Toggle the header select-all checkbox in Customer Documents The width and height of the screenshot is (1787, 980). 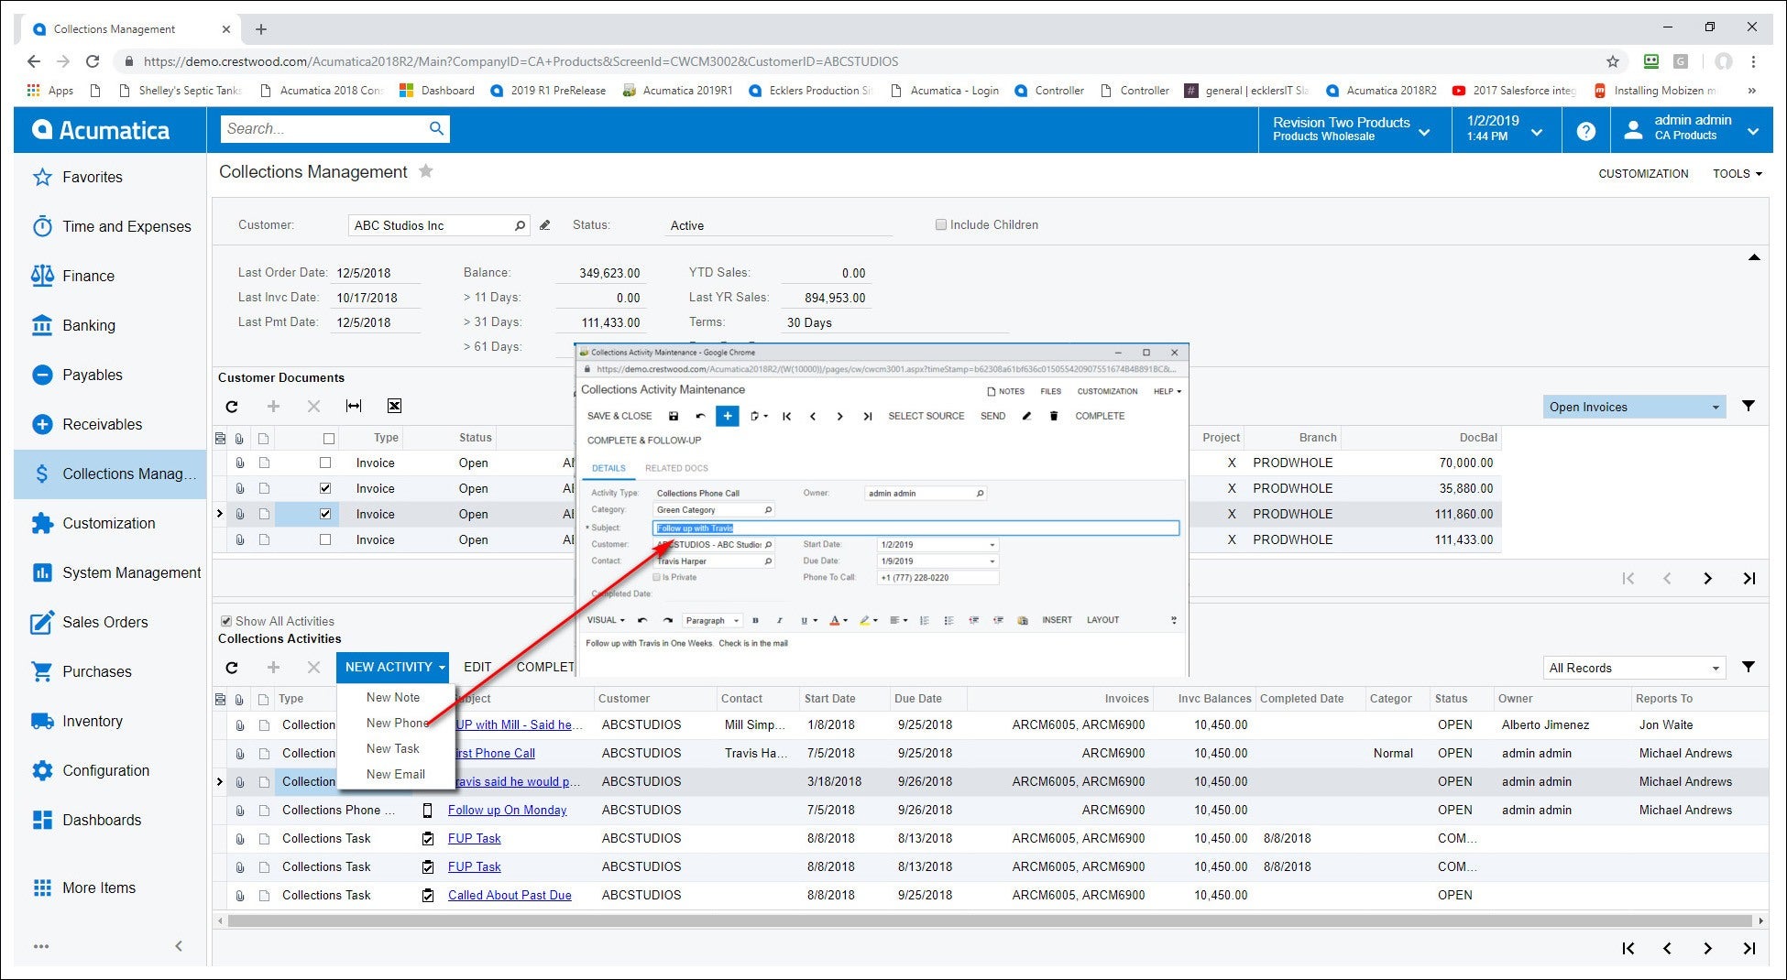(x=328, y=438)
